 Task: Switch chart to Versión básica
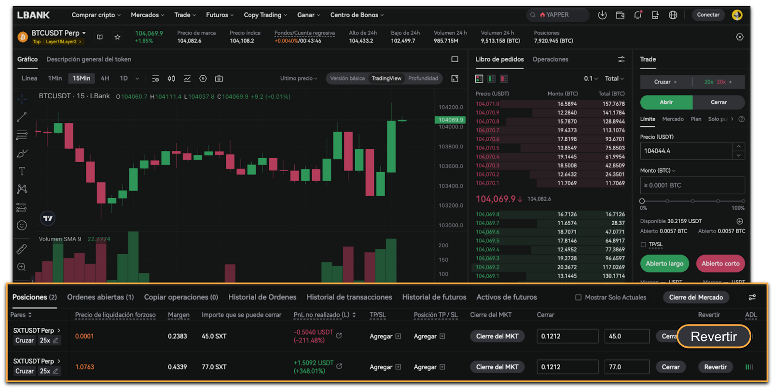[347, 79]
